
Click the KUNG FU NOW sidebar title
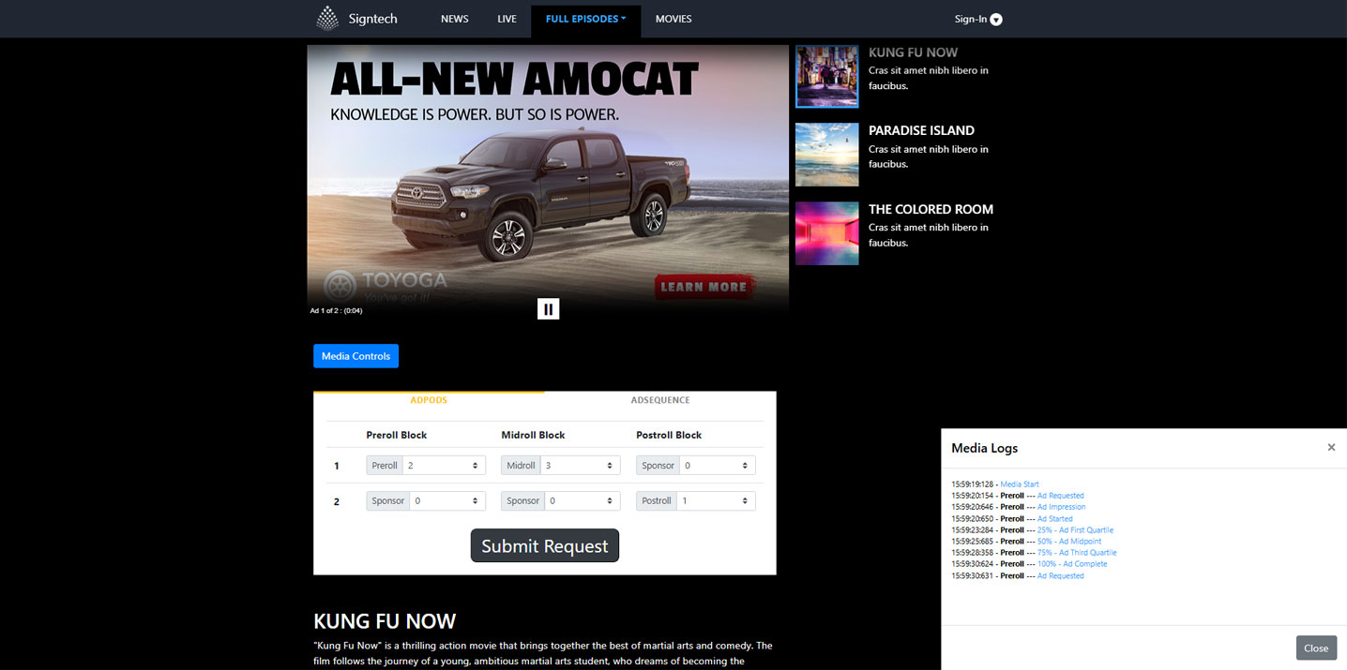coord(913,52)
